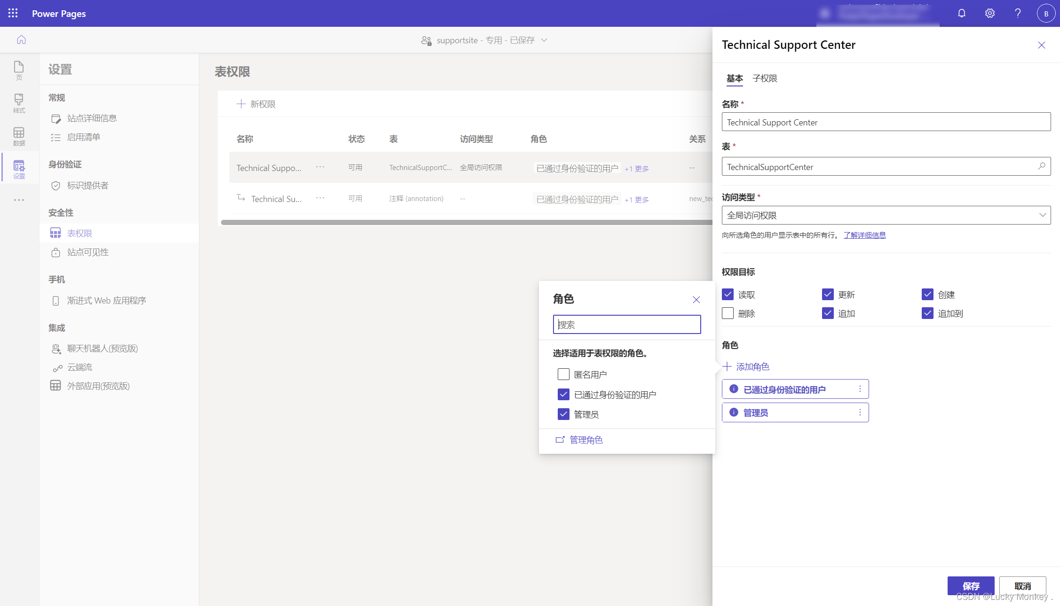The image size is (1060, 606).
Task: Open the Styling workspace icon
Action: click(19, 103)
